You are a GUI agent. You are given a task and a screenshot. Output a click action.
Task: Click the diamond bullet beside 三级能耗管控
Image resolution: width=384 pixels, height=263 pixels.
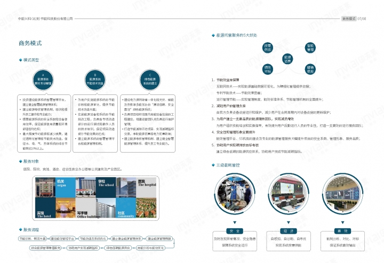213,165
